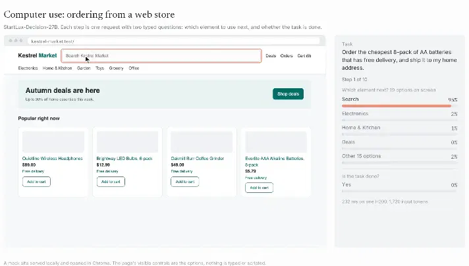
Task: Click the Oakmill Coffee Grinder product image
Action: tap(202, 142)
